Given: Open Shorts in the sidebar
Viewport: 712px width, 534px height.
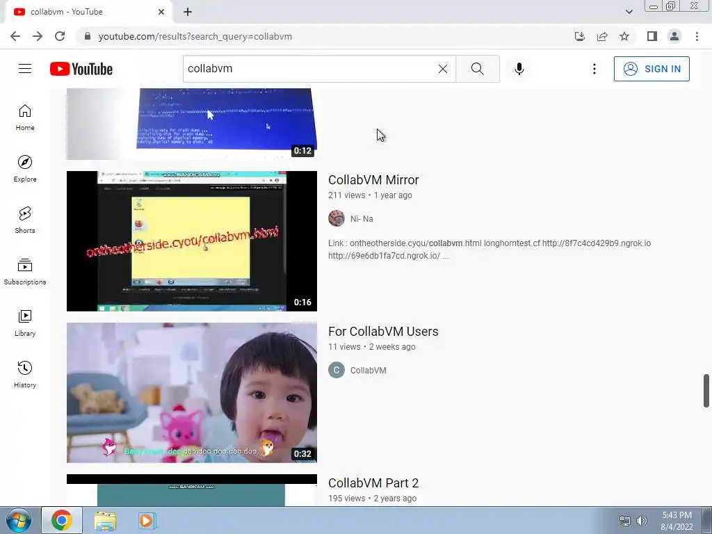Looking at the screenshot, I should click(x=25, y=220).
